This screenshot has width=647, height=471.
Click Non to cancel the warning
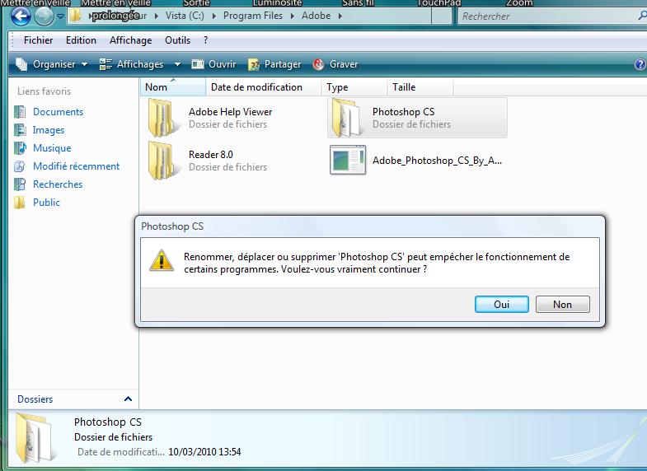click(562, 305)
